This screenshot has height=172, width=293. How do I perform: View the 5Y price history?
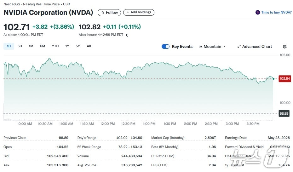point(78,46)
